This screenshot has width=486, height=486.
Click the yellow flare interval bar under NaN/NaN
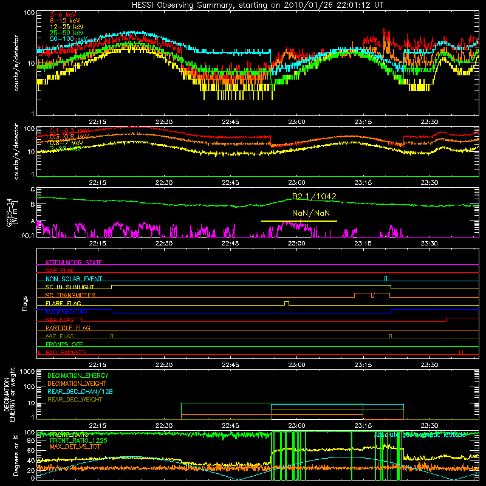click(x=299, y=221)
